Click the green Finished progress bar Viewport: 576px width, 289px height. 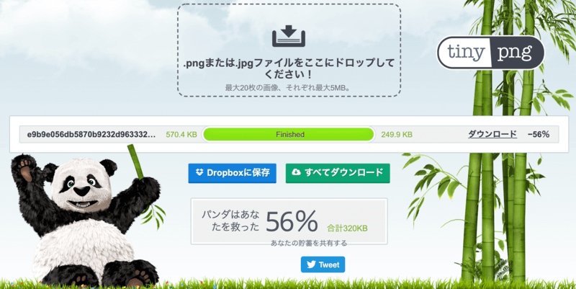[289, 135]
